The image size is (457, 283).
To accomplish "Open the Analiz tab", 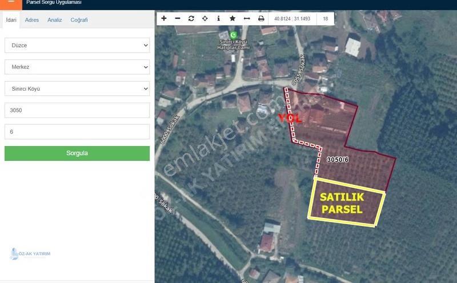I will pyautogui.click(x=54, y=20).
